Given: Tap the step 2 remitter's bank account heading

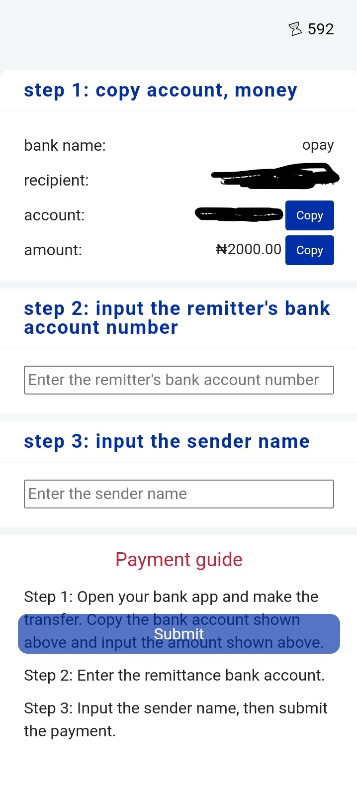Looking at the screenshot, I should pos(177,318).
